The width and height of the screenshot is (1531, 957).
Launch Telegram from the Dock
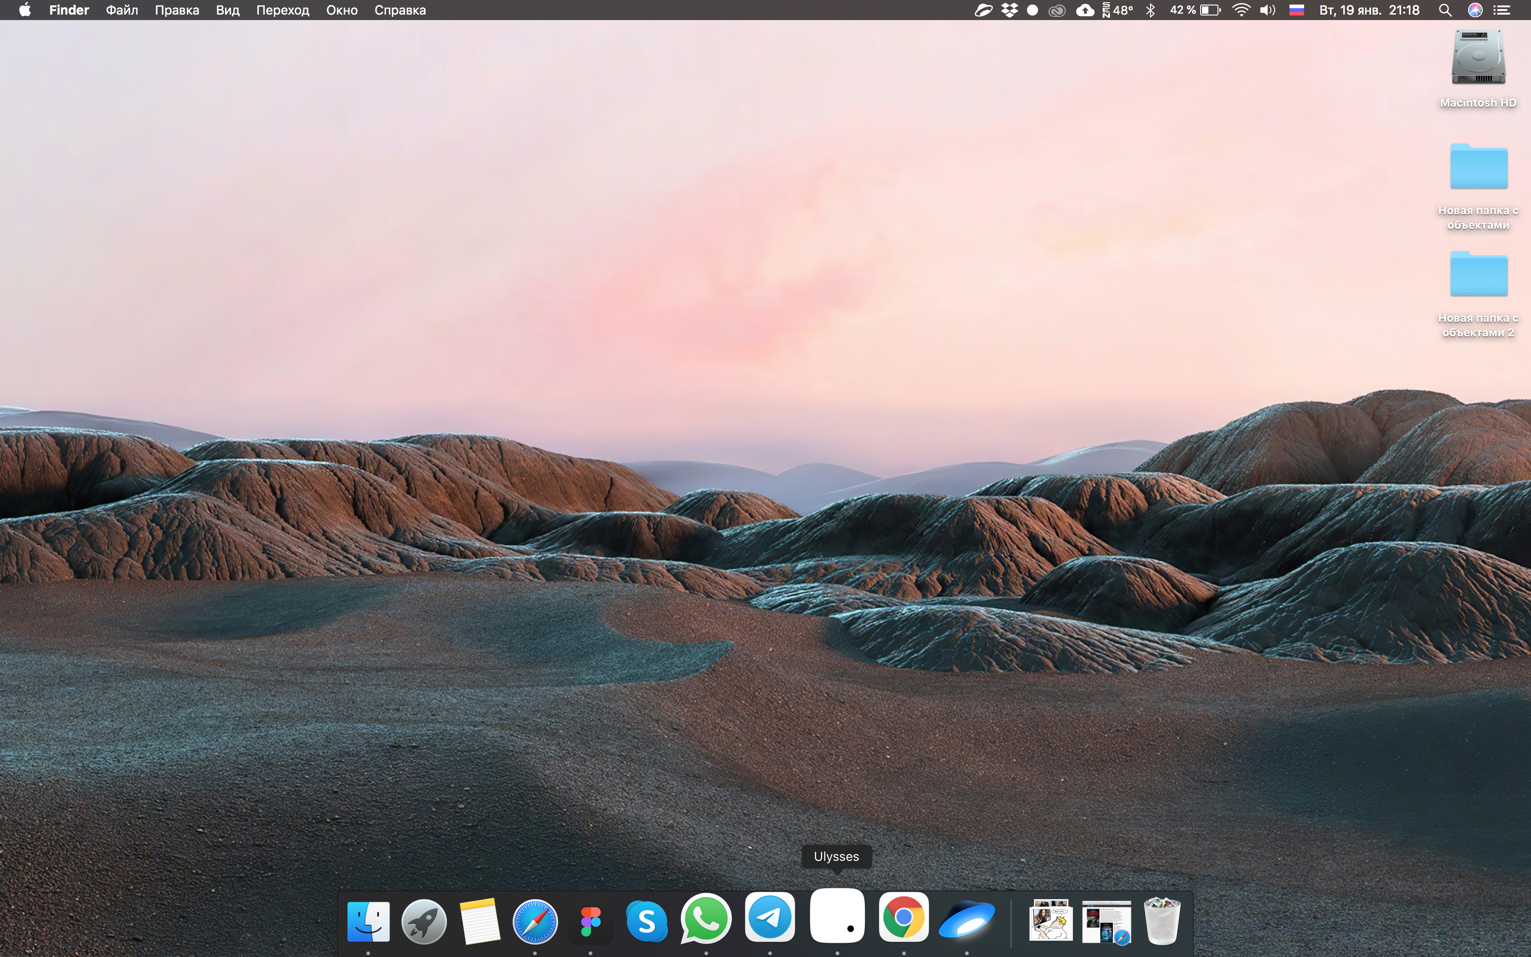pos(770,918)
